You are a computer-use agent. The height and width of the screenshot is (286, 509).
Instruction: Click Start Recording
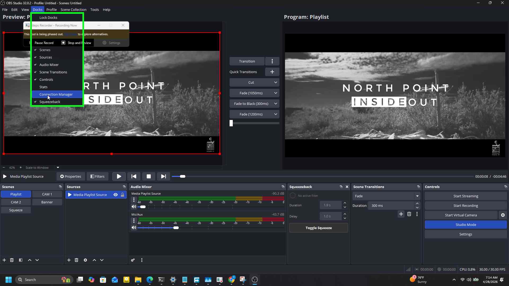coord(466,205)
